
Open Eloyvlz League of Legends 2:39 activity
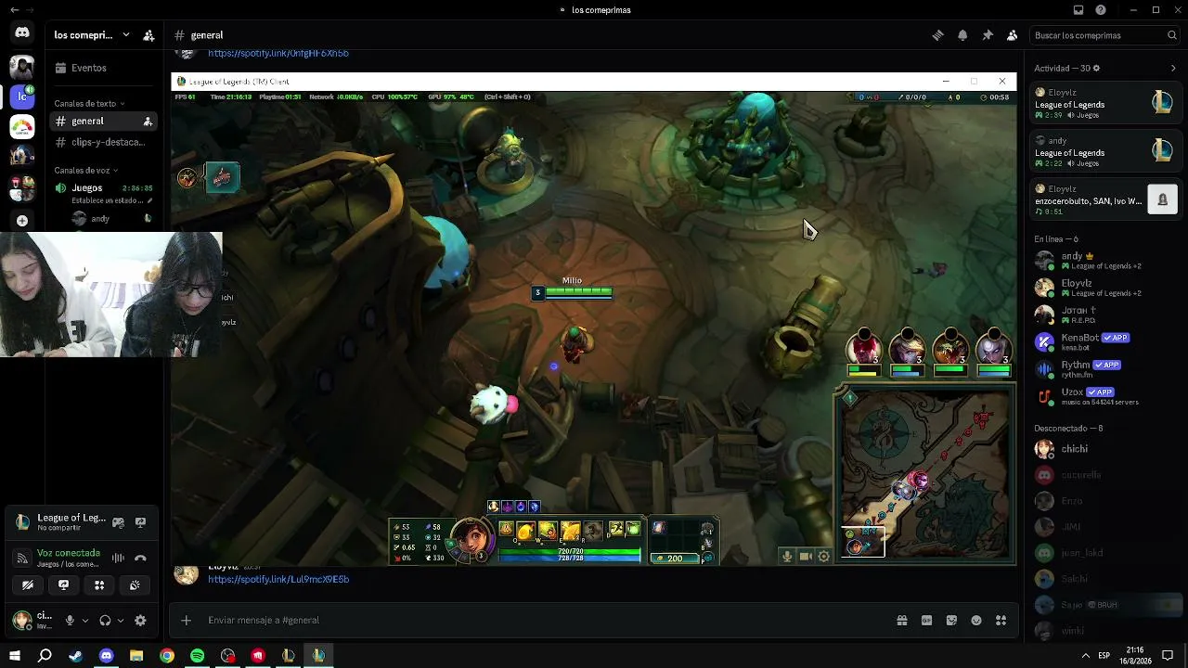tap(1104, 102)
